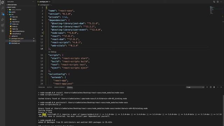Click the highlighted WARN text in terminal
224x126 pixels.
point(44,114)
